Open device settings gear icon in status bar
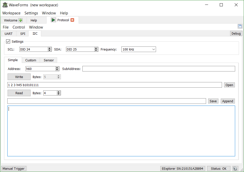The width and height of the screenshot is (244, 172). point(235,168)
